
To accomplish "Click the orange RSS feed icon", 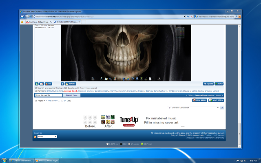I will tap(35, 137).
